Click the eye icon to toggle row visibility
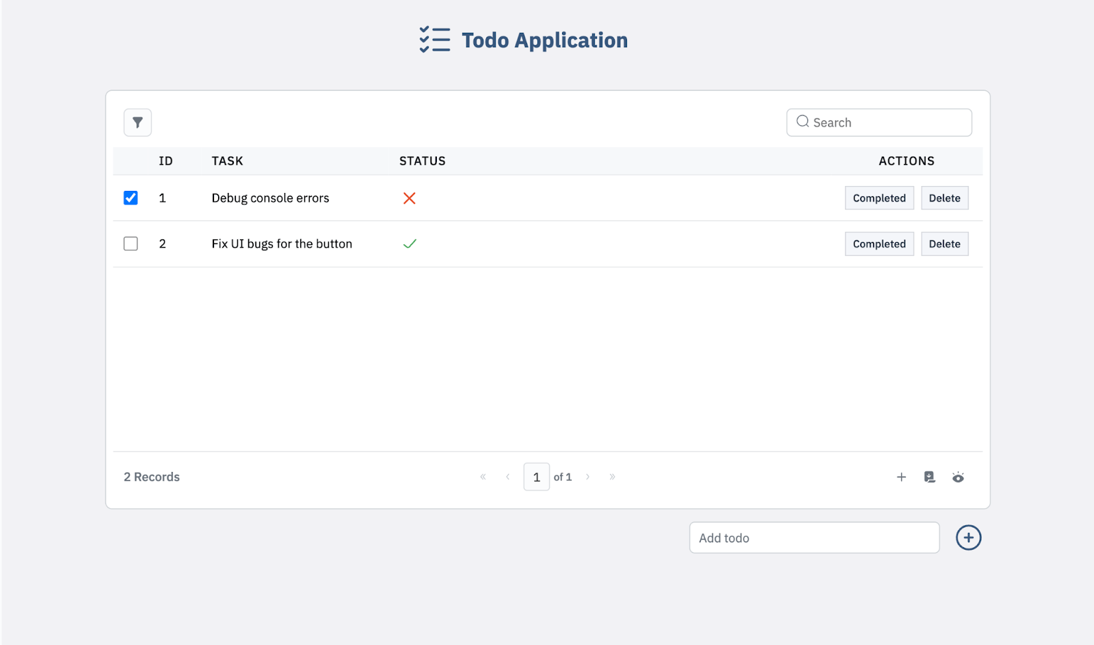The height and width of the screenshot is (645, 1094). coord(958,477)
